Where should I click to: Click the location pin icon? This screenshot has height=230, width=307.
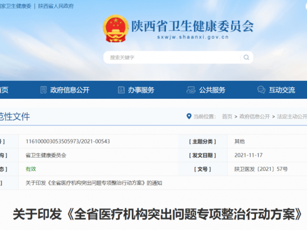pos(189,116)
